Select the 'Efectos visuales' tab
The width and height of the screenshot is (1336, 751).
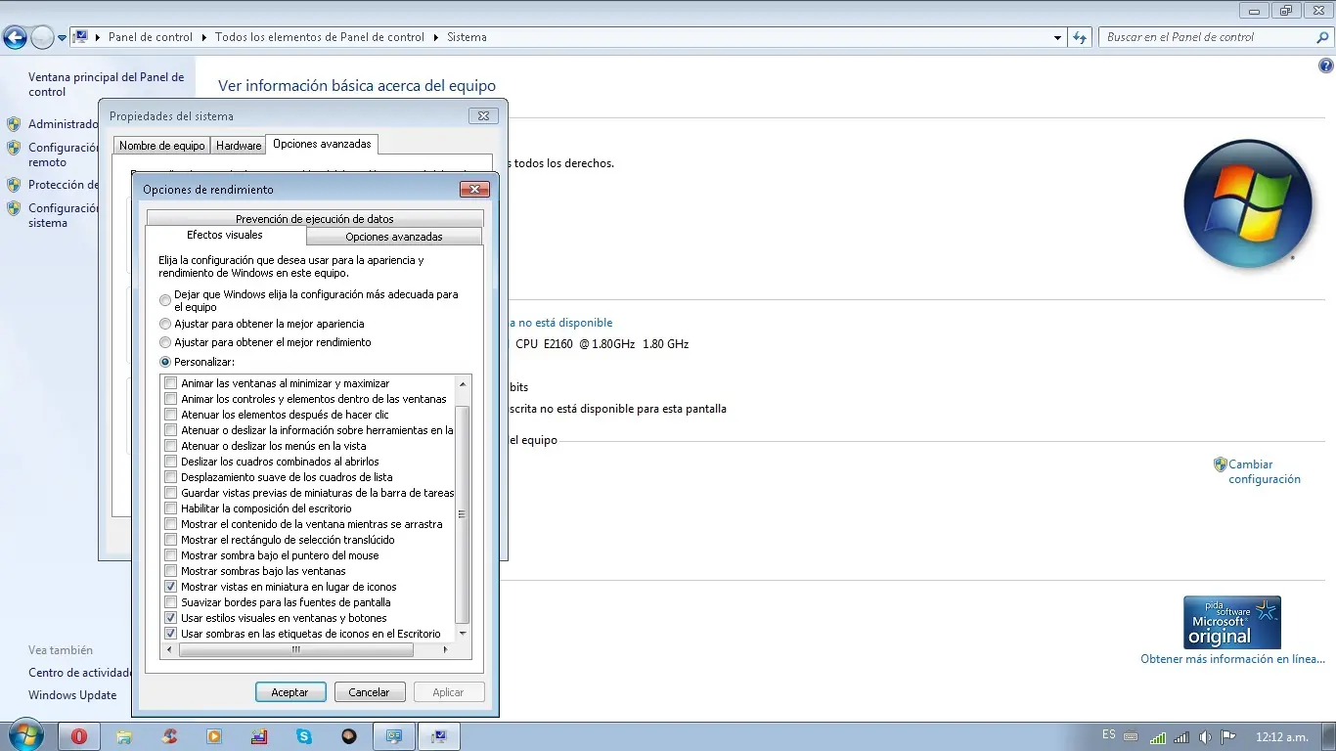(225, 236)
